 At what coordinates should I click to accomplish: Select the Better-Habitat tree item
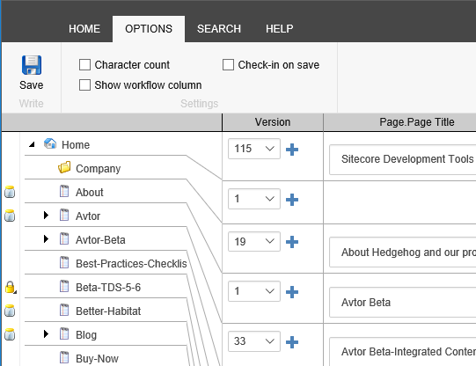pyautogui.click(x=108, y=311)
